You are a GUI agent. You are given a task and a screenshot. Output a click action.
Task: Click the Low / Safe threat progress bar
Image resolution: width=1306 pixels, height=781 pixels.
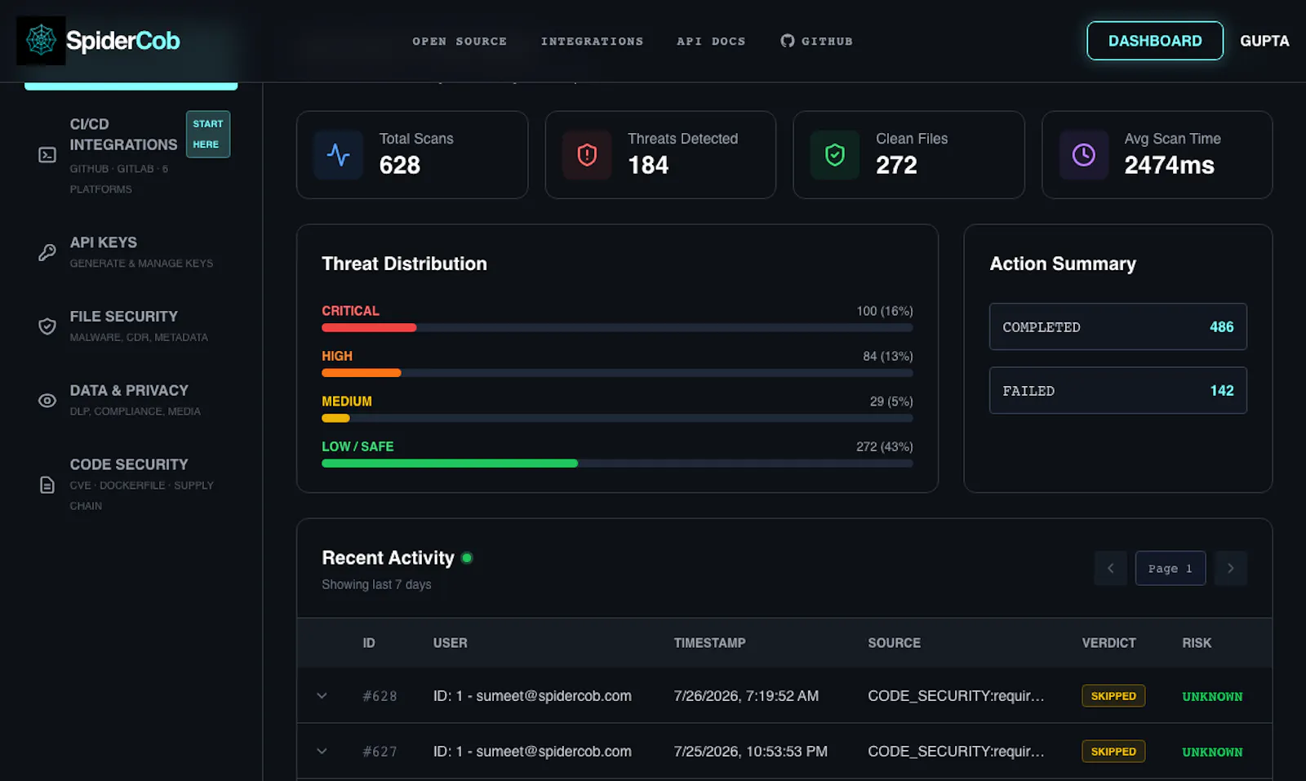[x=617, y=464]
